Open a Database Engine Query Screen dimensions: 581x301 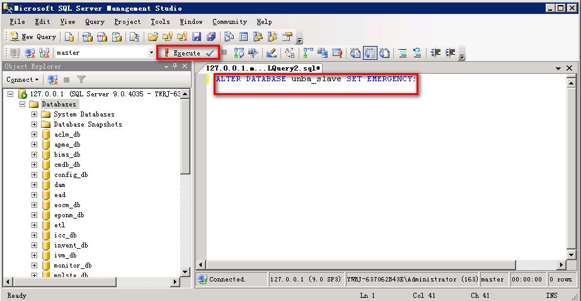click(69, 37)
